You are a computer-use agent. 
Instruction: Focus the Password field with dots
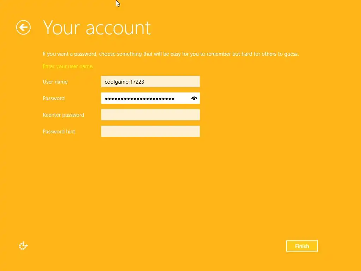tap(150, 98)
